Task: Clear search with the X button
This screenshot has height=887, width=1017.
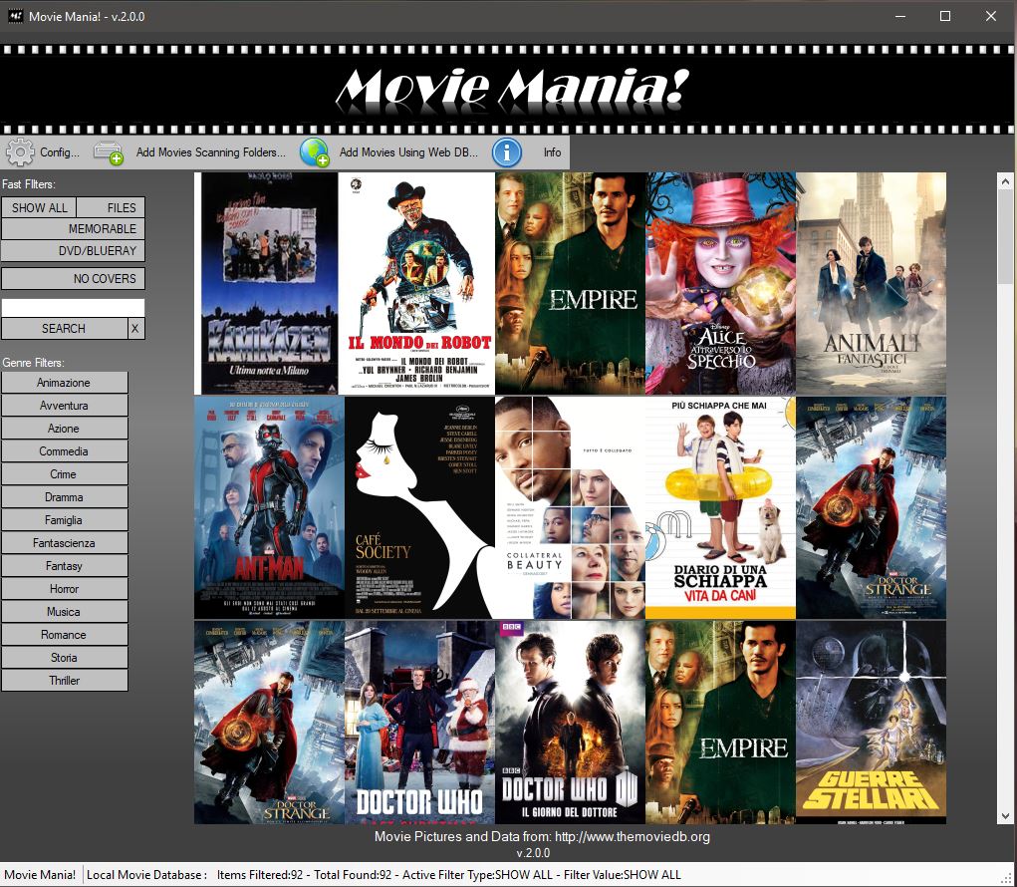Action: click(x=136, y=328)
